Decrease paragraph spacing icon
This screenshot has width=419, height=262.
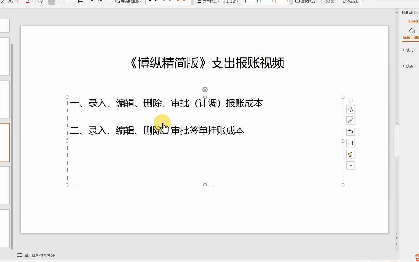tap(91, 1)
